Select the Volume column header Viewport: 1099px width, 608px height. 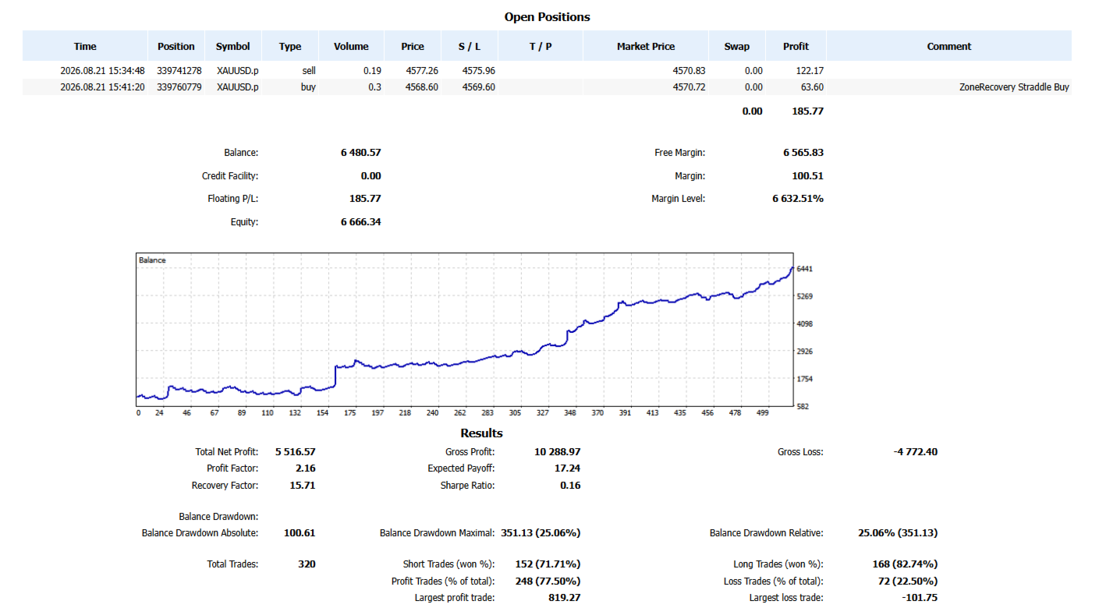351,46
